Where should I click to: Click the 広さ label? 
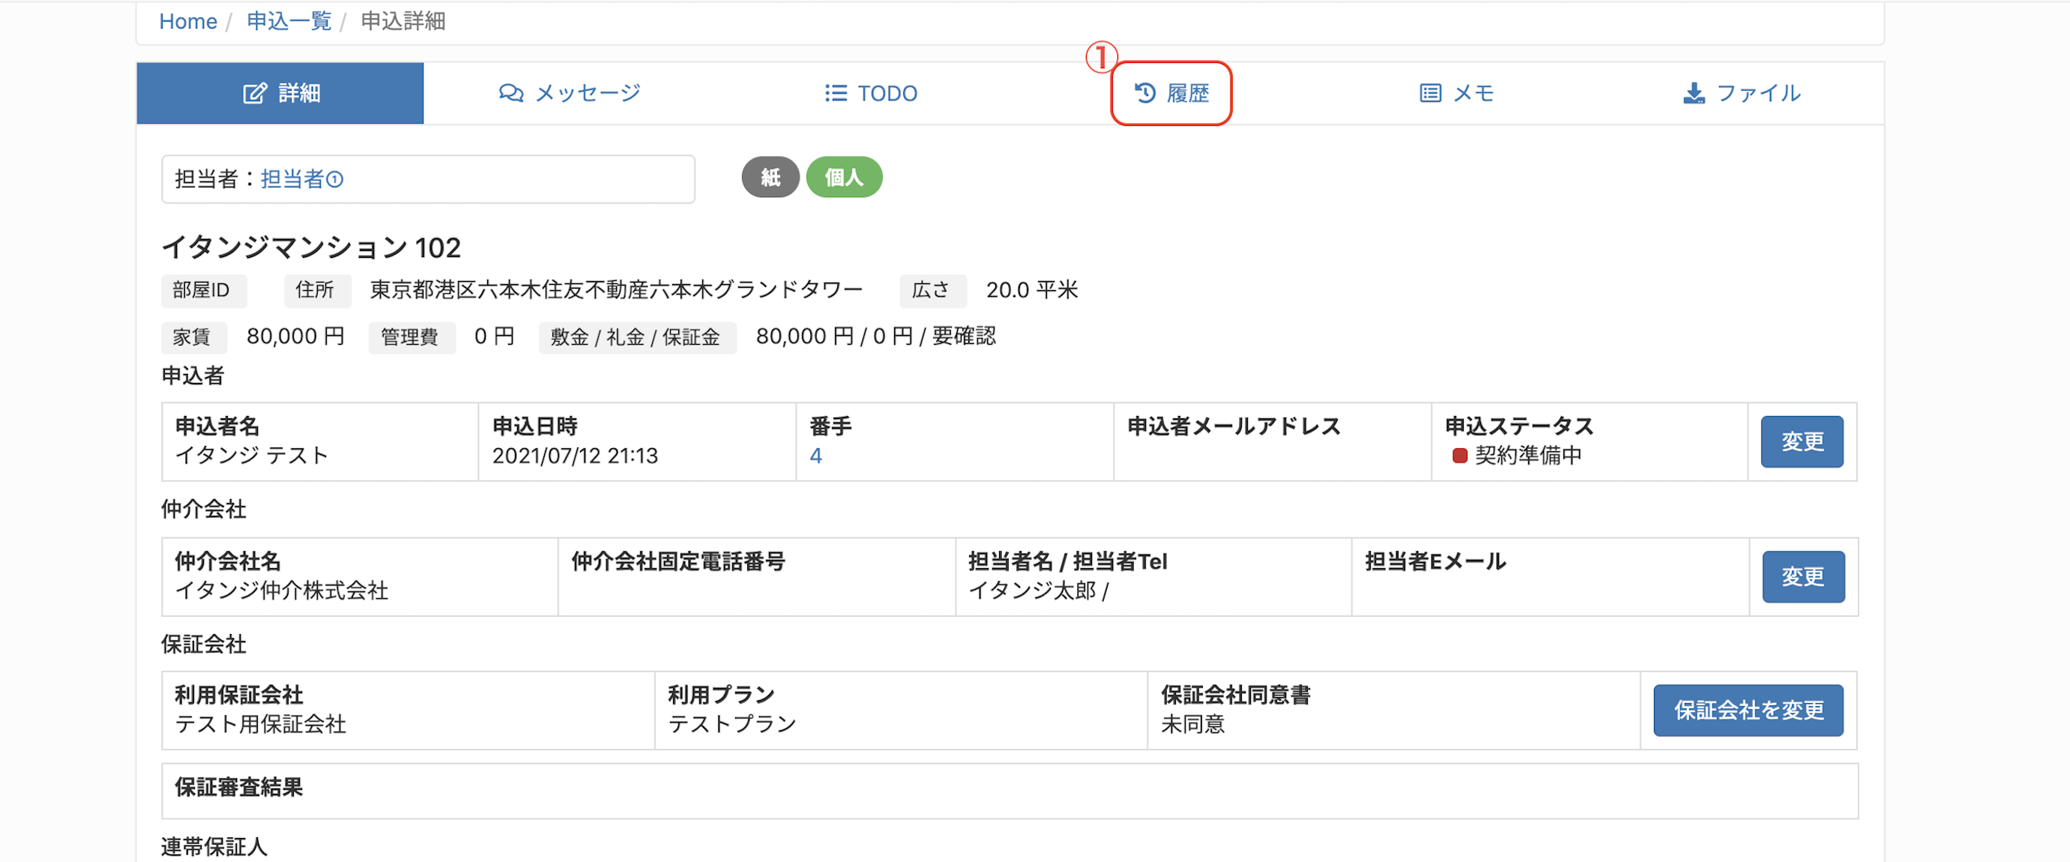click(x=932, y=290)
